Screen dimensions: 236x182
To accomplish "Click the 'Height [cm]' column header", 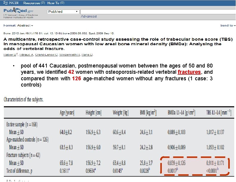I will point(94,113).
